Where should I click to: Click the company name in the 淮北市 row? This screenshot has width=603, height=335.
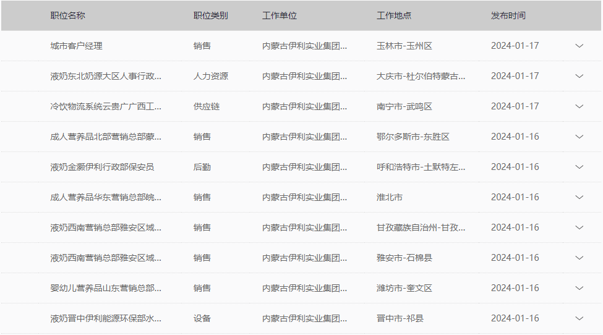(x=304, y=197)
